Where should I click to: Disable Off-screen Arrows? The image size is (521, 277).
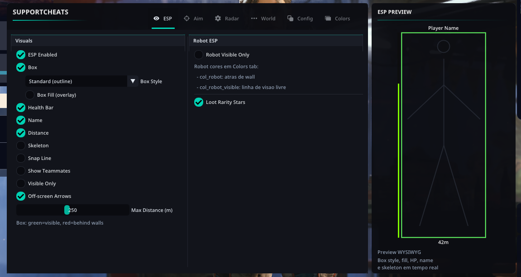tap(21, 196)
